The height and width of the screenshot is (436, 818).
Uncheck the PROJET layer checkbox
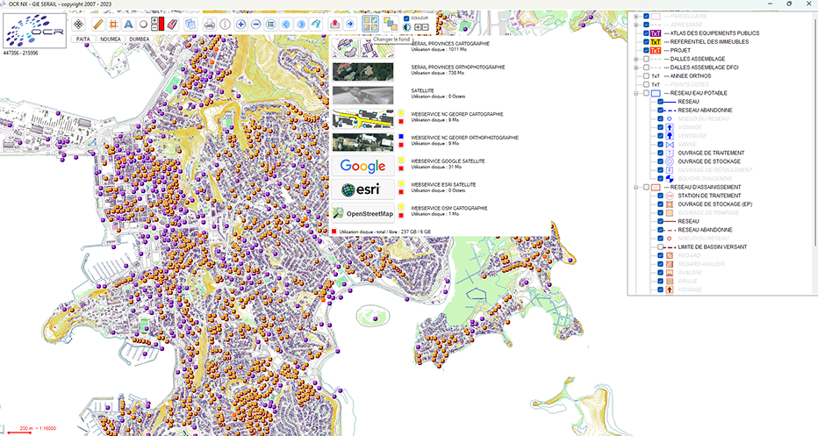click(646, 51)
